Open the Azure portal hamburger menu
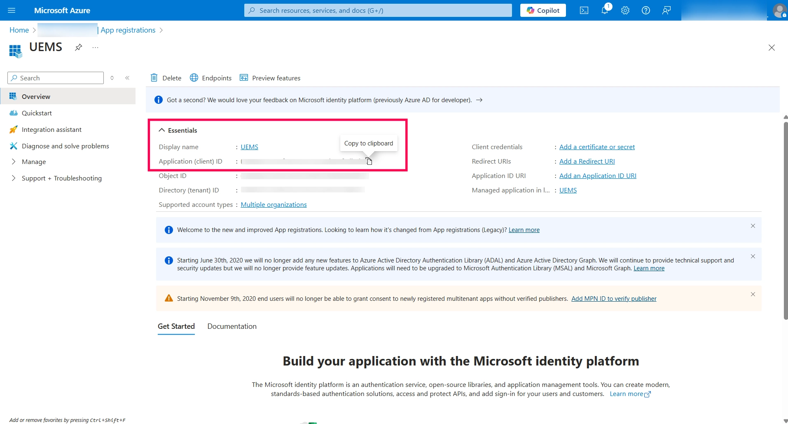 (12, 10)
